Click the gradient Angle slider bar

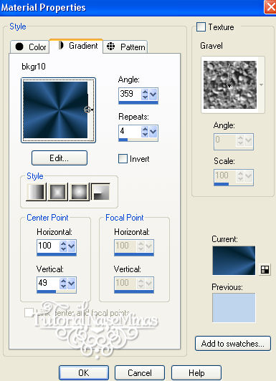pos(138,102)
